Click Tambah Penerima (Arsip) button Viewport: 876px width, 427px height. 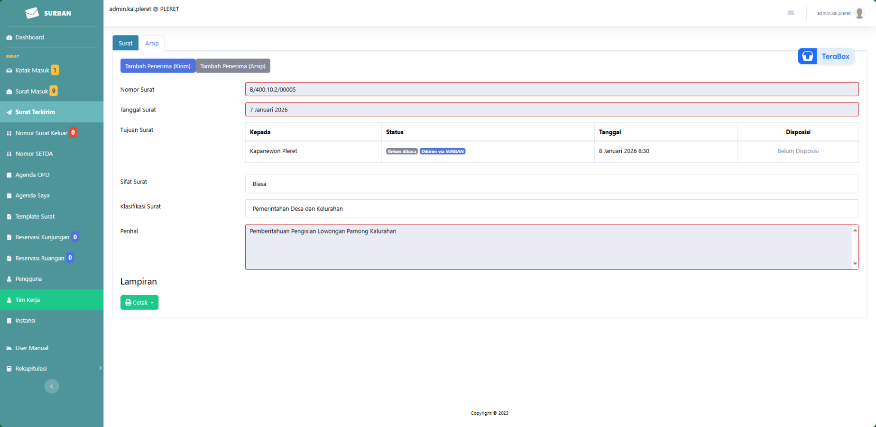click(233, 66)
